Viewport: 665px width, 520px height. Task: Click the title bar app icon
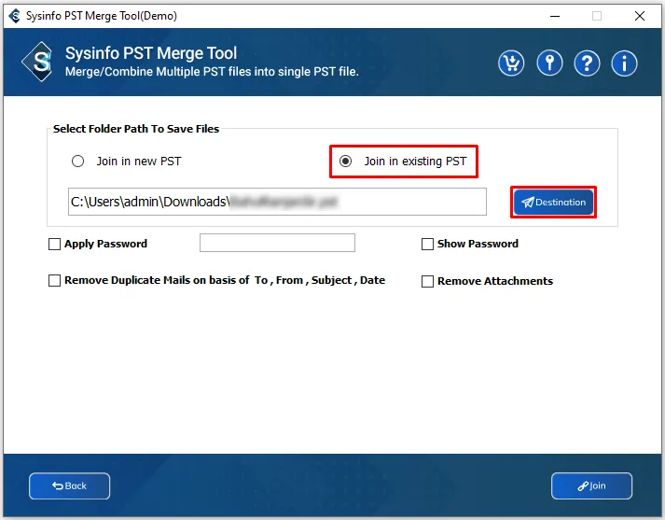click(x=14, y=16)
